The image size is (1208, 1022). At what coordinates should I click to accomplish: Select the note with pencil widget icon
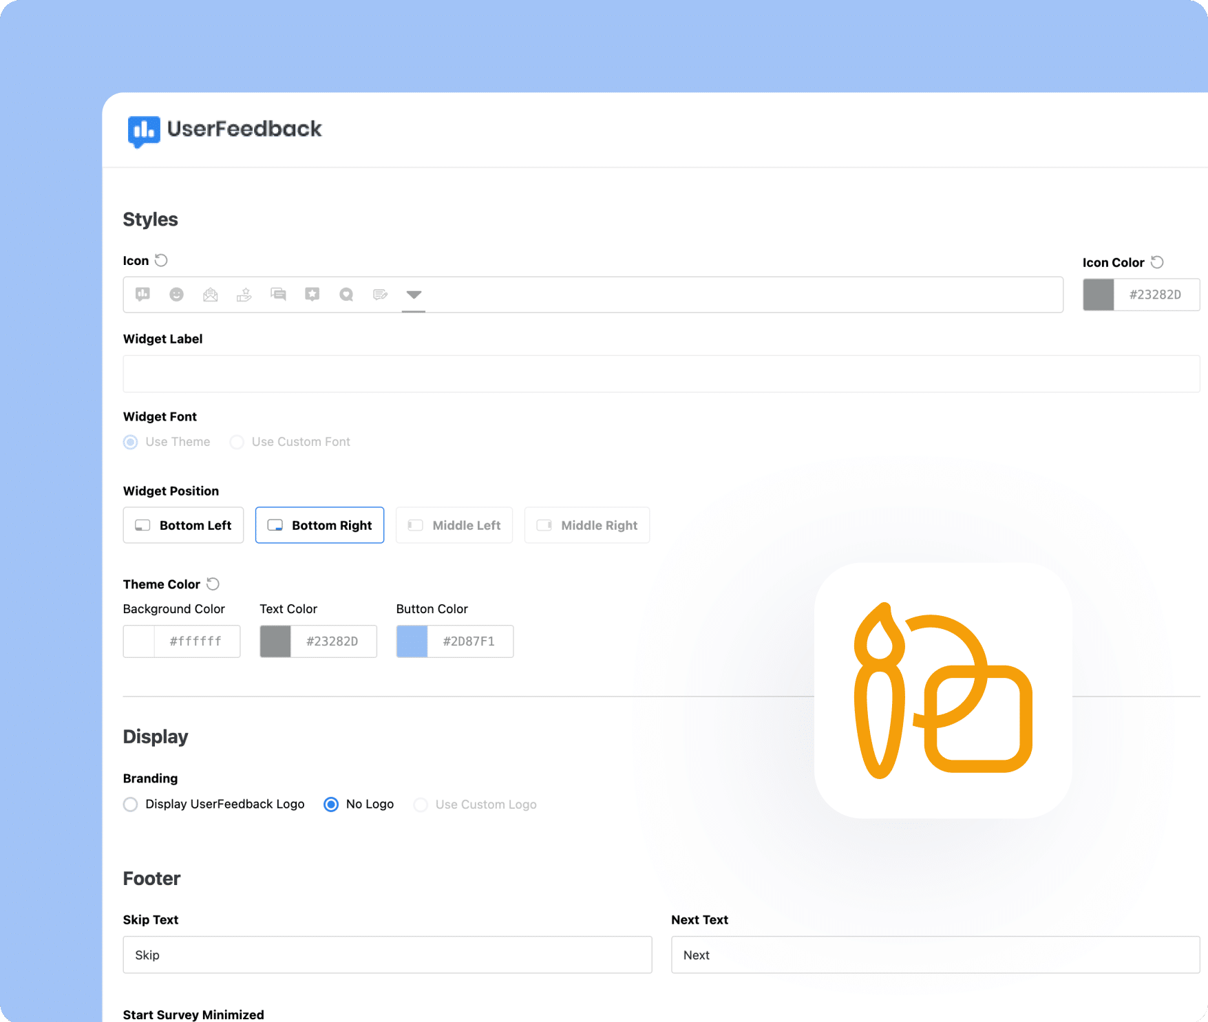click(x=380, y=295)
